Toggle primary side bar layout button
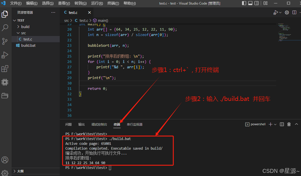 (x=244, y=3)
